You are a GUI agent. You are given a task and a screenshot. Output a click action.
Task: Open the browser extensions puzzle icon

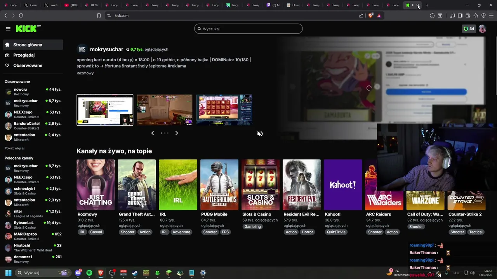pyautogui.click(x=432, y=15)
